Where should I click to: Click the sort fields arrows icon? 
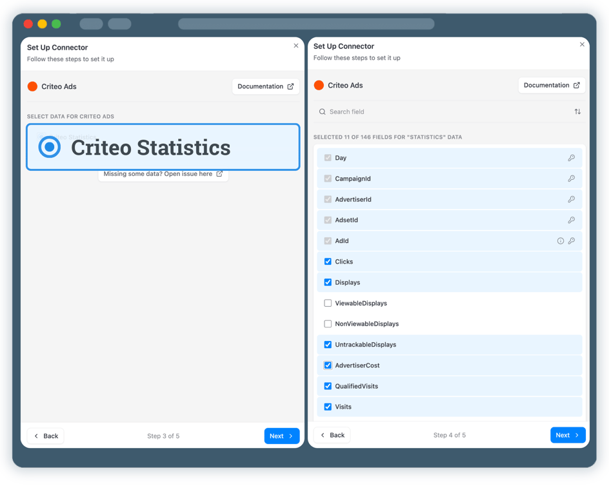(577, 112)
